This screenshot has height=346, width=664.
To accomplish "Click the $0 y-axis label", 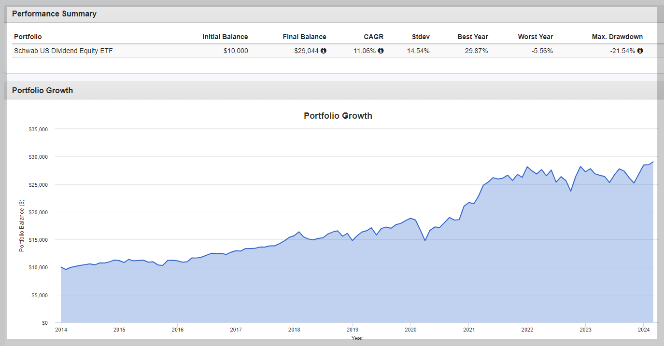I will [x=44, y=323].
